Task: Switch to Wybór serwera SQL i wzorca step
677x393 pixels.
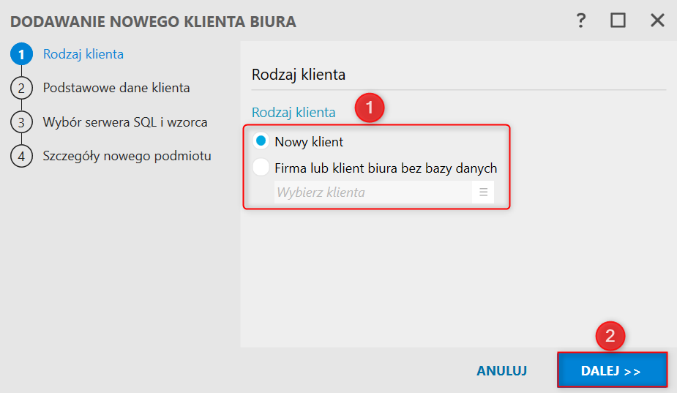Action: [x=125, y=122]
